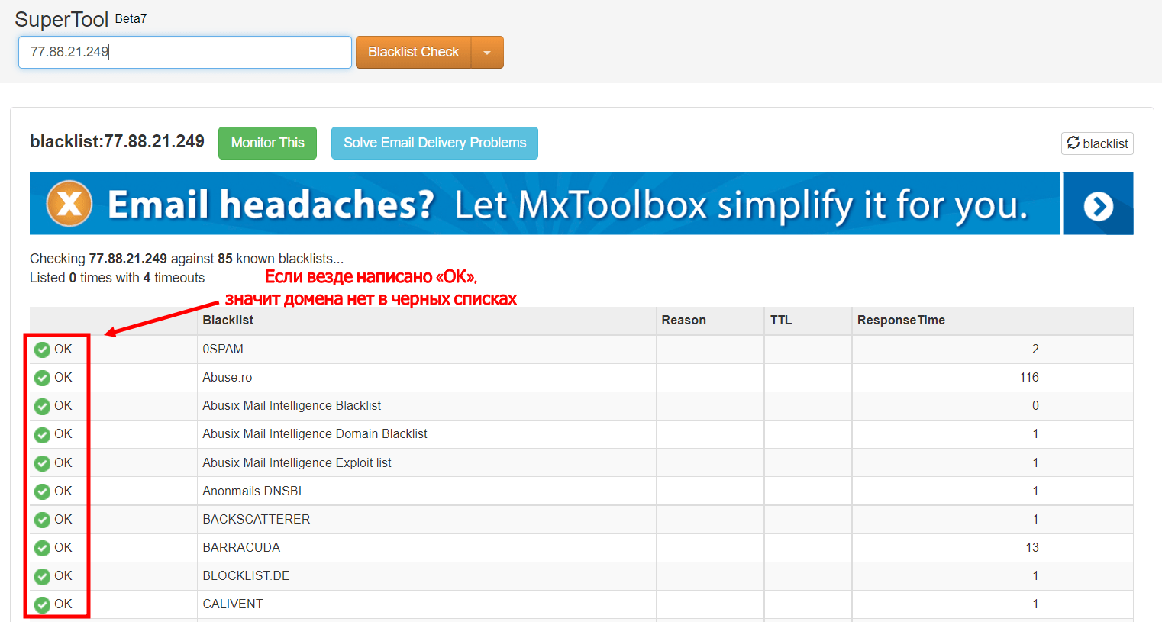This screenshot has width=1162, height=622.
Task: Click the banner's right arrow circle icon
Action: point(1098,205)
